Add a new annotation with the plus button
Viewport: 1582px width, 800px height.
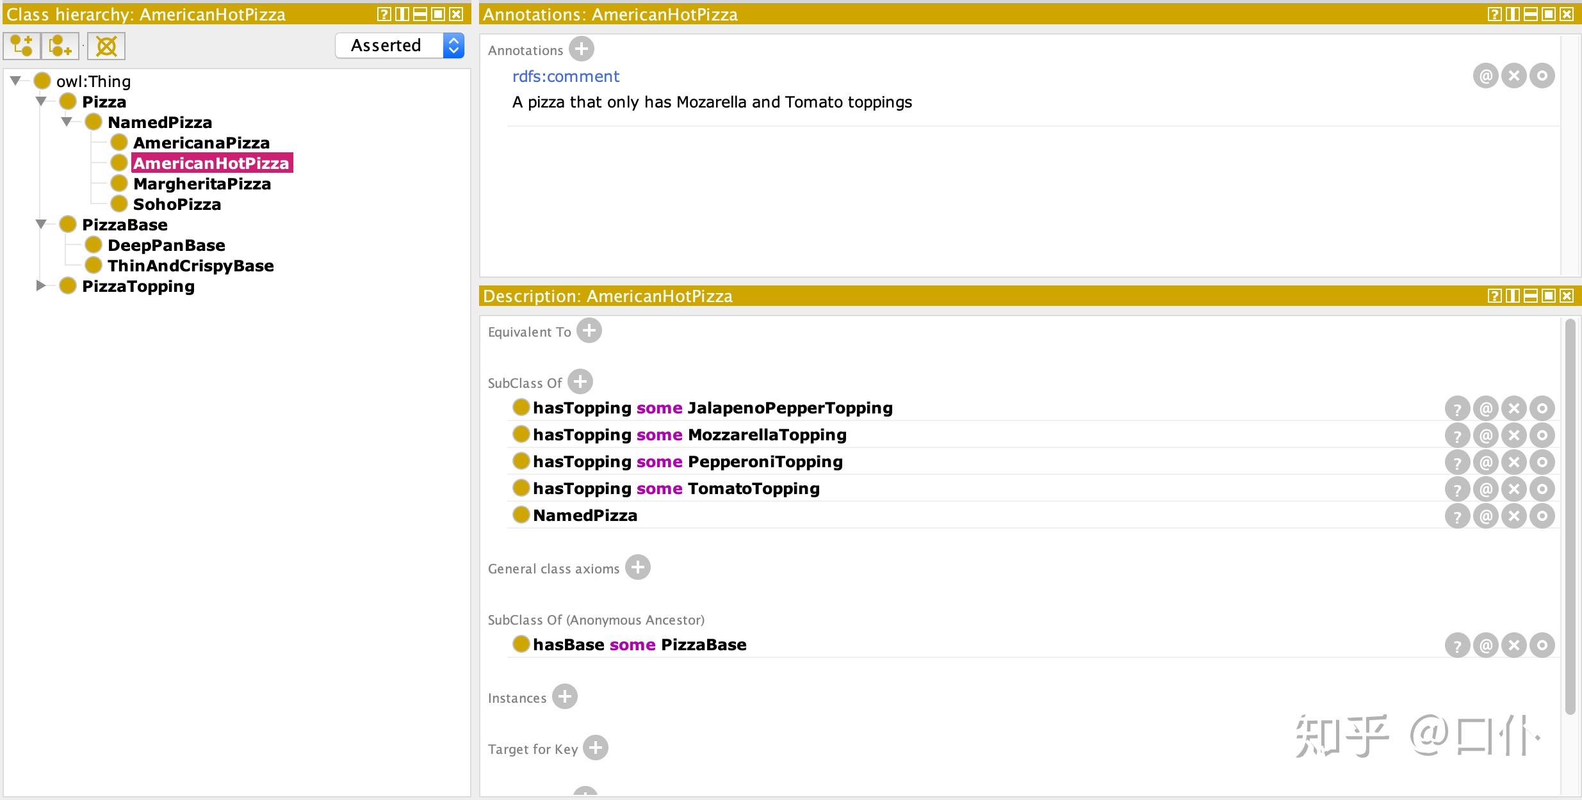pos(582,49)
